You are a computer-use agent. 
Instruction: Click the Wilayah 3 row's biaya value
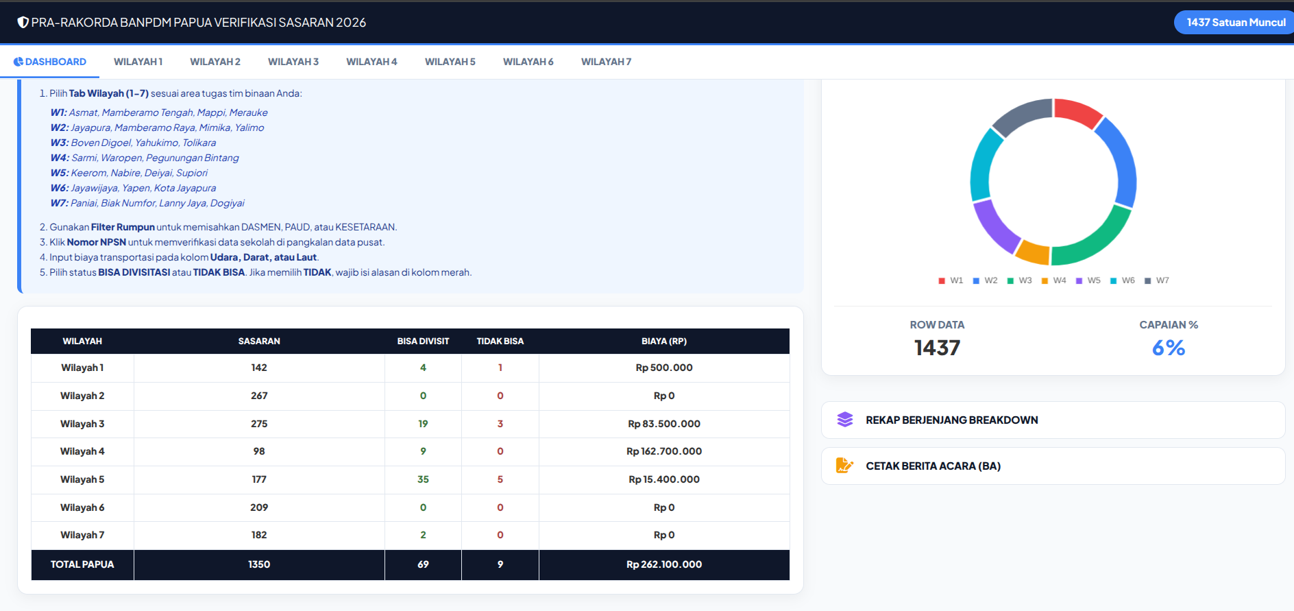click(x=663, y=424)
